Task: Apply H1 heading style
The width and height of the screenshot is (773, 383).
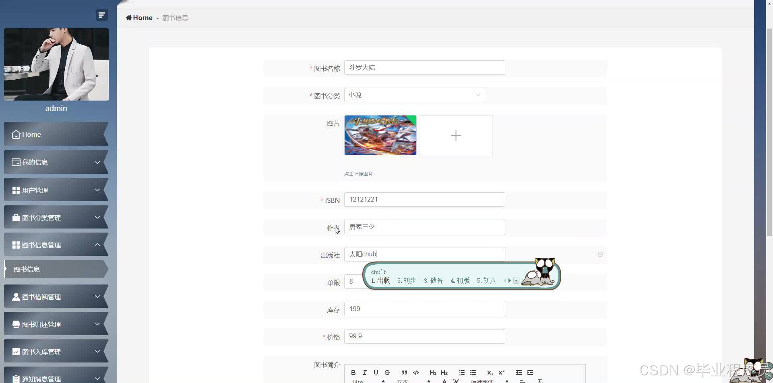Action: click(x=433, y=373)
